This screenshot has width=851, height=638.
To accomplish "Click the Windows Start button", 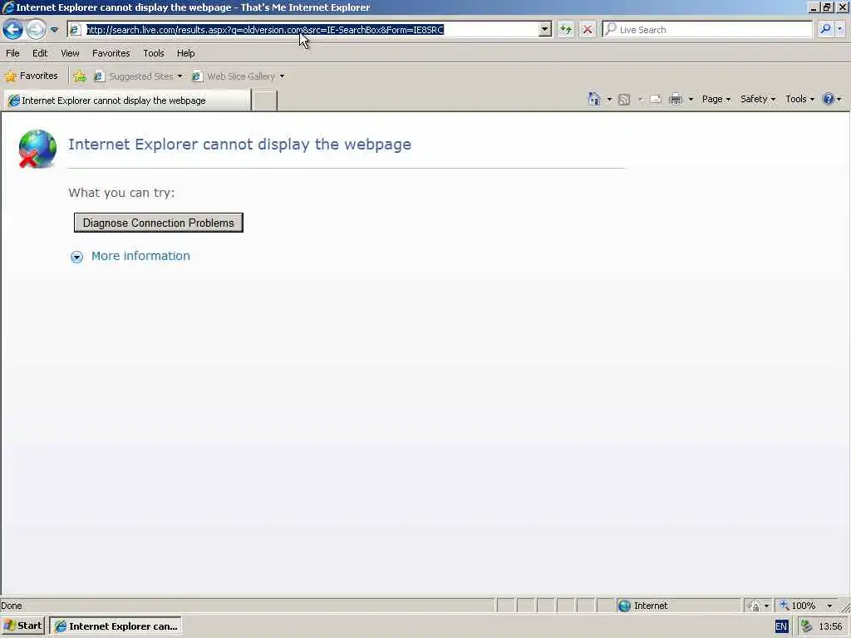I will 22,626.
